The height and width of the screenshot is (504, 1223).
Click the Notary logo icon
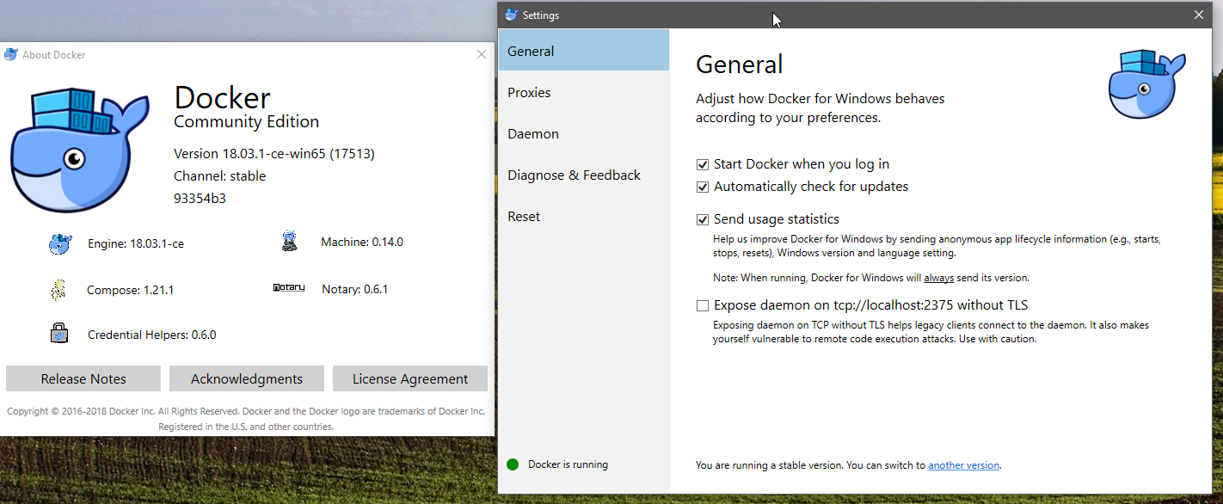(x=289, y=287)
